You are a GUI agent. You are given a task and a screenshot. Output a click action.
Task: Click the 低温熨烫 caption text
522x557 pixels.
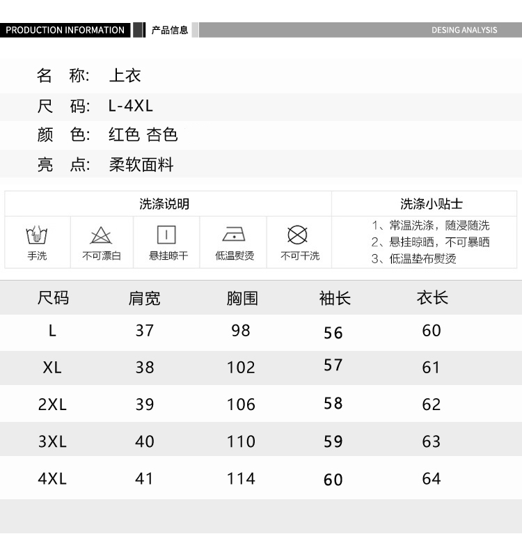click(x=235, y=256)
